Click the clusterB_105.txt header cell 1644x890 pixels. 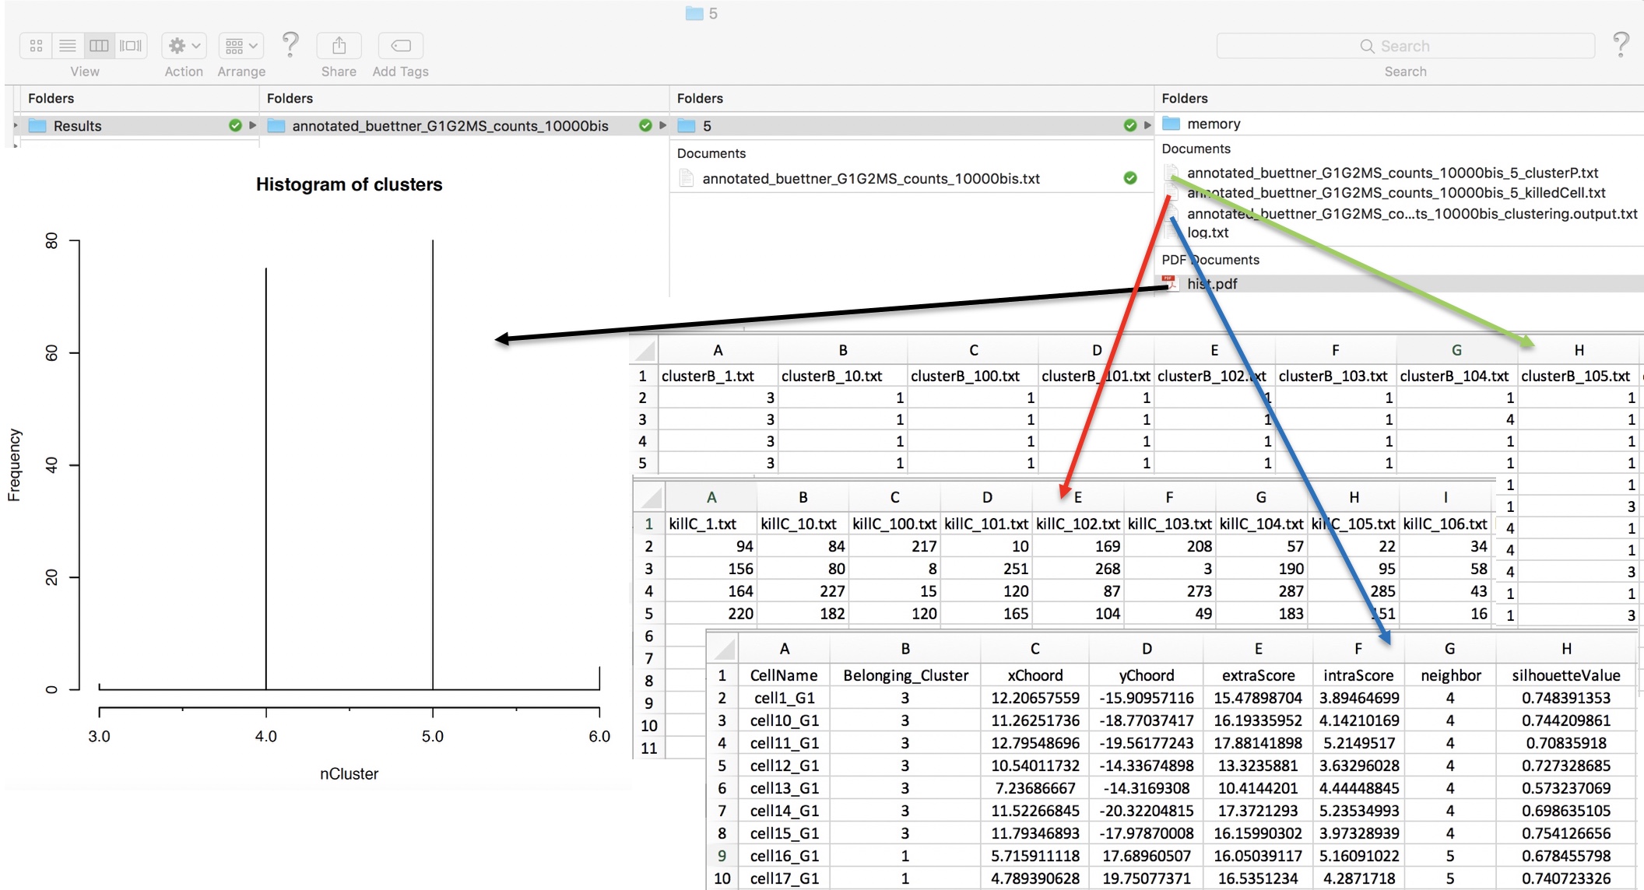click(1579, 376)
